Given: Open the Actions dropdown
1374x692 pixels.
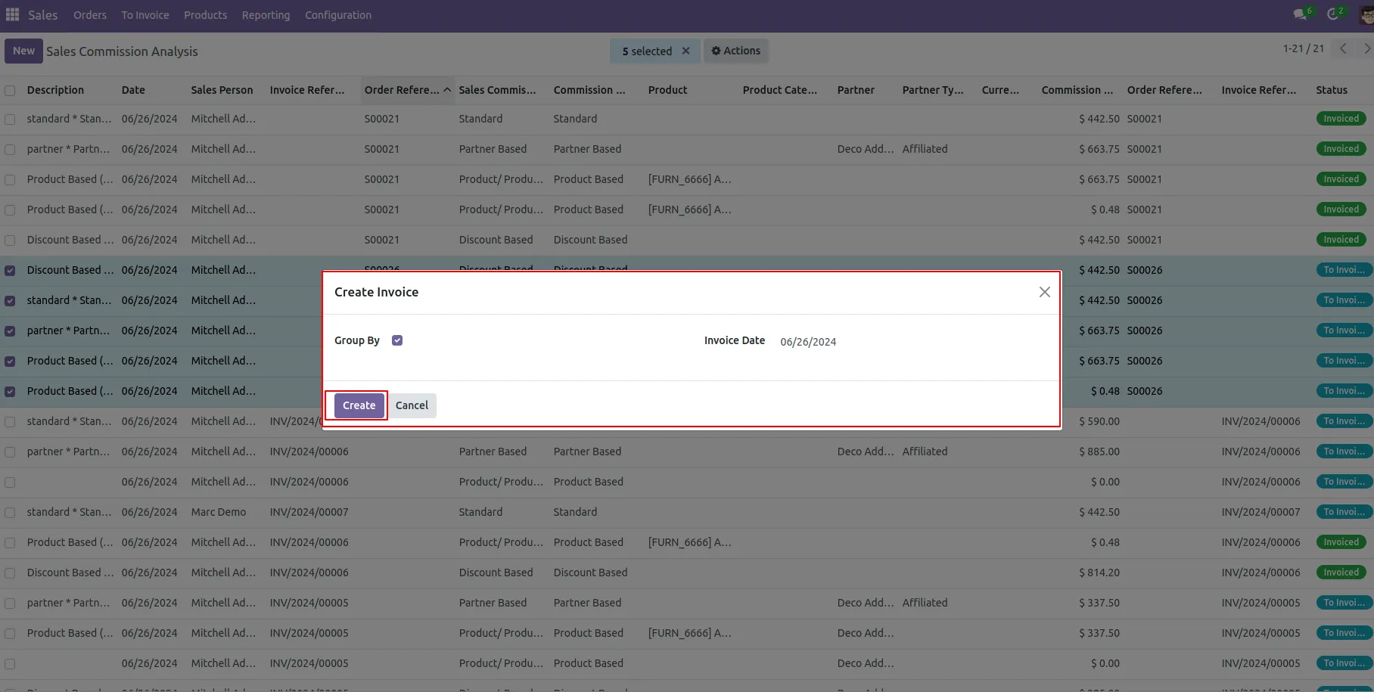Looking at the screenshot, I should pyautogui.click(x=736, y=51).
